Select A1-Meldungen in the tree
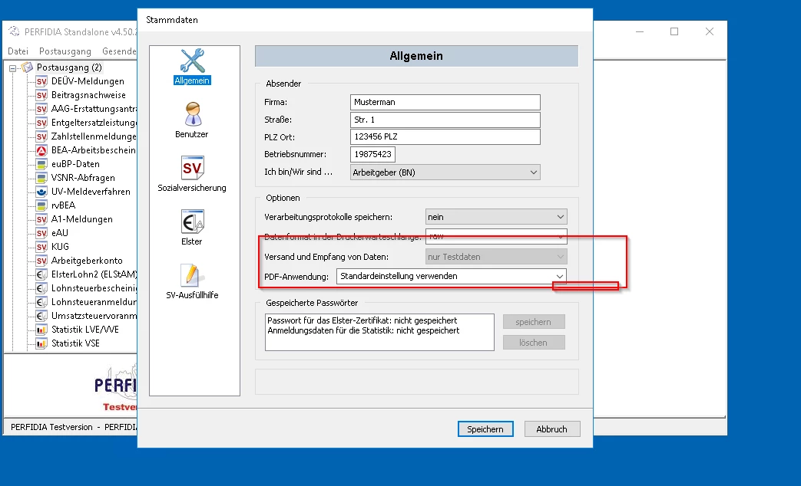The height and width of the screenshot is (486, 801). click(x=81, y=219)
